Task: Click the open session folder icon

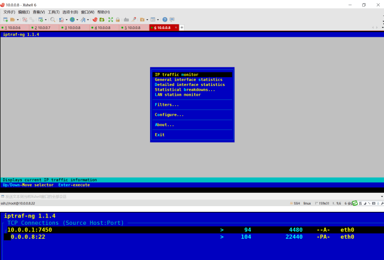Action: coord(12,20)
